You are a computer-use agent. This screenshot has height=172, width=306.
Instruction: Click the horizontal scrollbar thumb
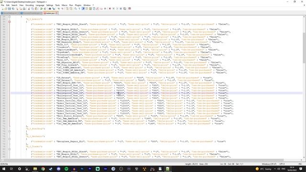click(x=143, y=160)
